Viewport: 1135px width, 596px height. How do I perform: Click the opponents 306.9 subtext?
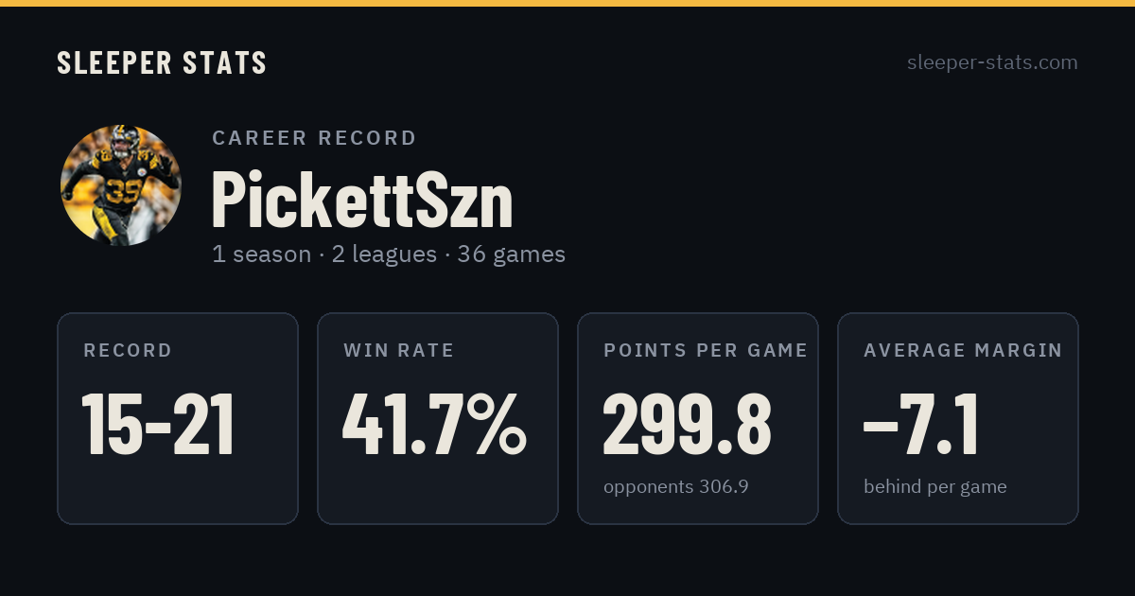(x=676, y=487)
